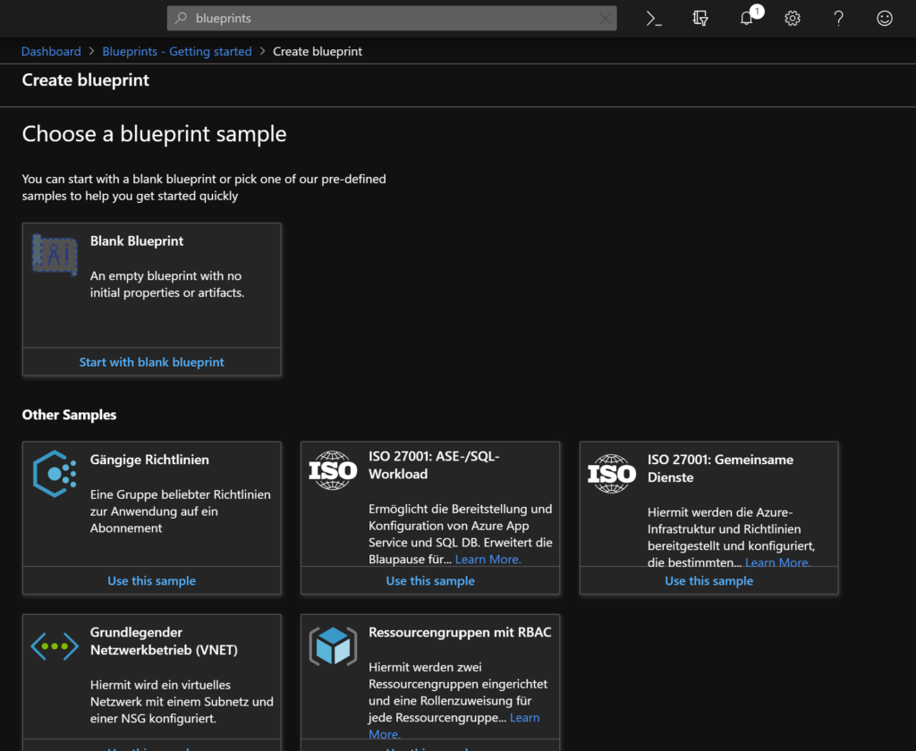The image size is (916, 751).
Task: Open directory and subscription filter icon
Action: (x=700, y=19)
